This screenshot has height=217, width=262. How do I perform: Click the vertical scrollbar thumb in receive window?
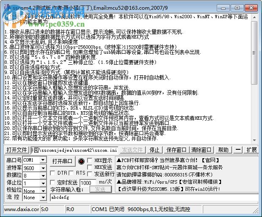(x=254, y=53)
